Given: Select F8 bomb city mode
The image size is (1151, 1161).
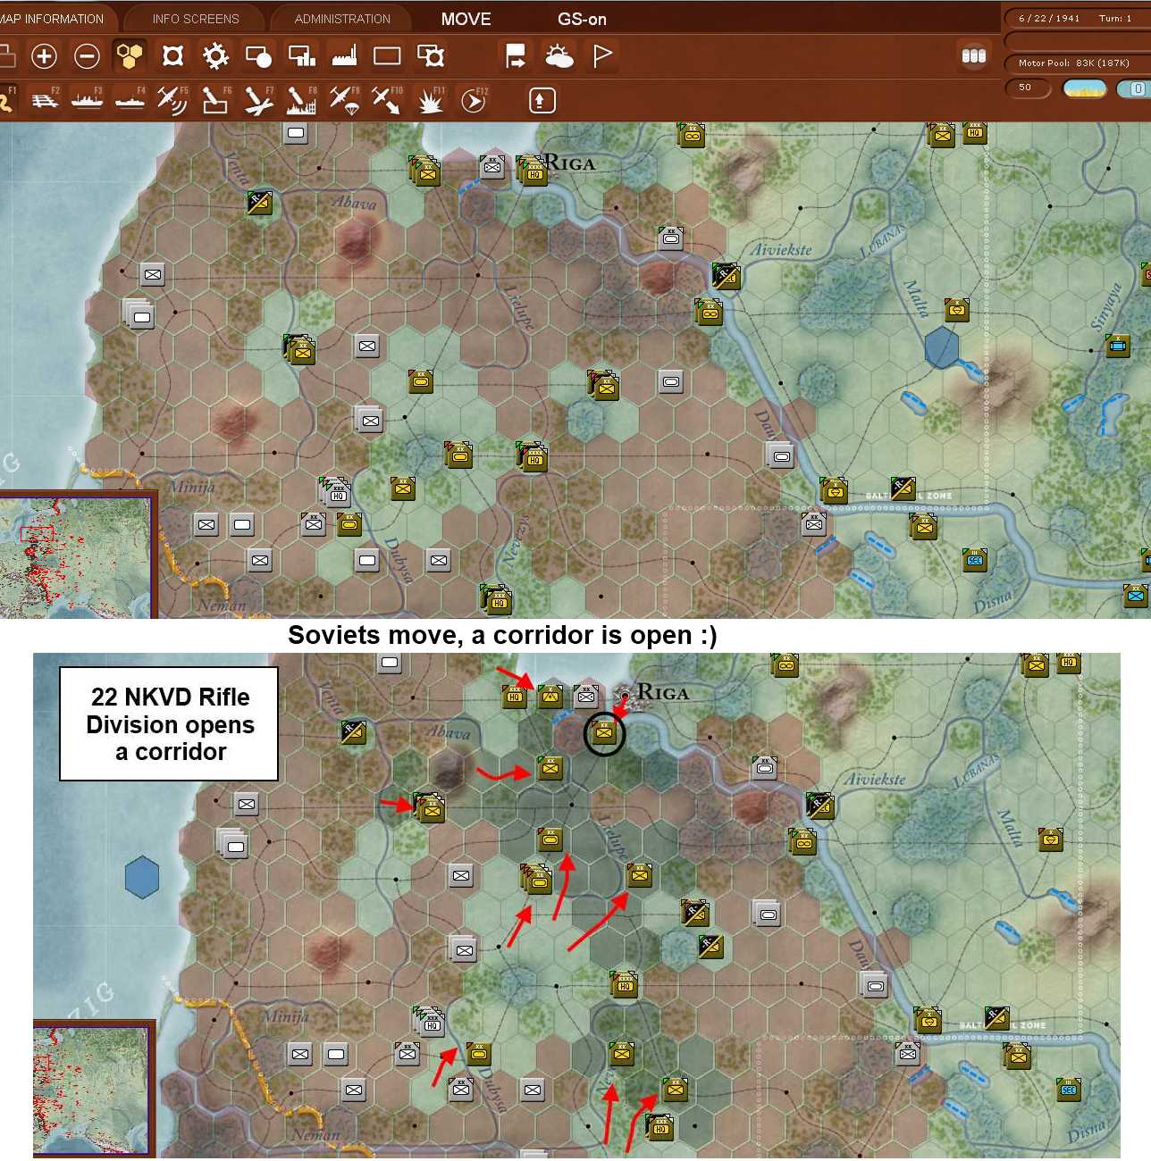Looking at the screenshot, I should pos(301,100).
